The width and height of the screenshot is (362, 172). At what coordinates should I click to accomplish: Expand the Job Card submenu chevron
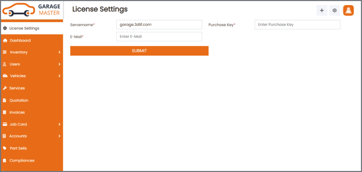pos(59,124)
